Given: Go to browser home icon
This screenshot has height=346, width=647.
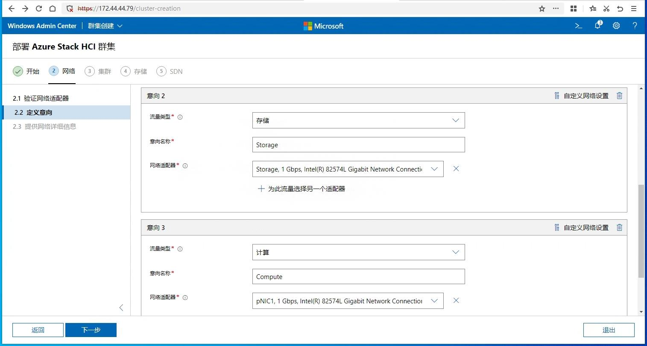Looking at the screenshot, I should point(52,9).
